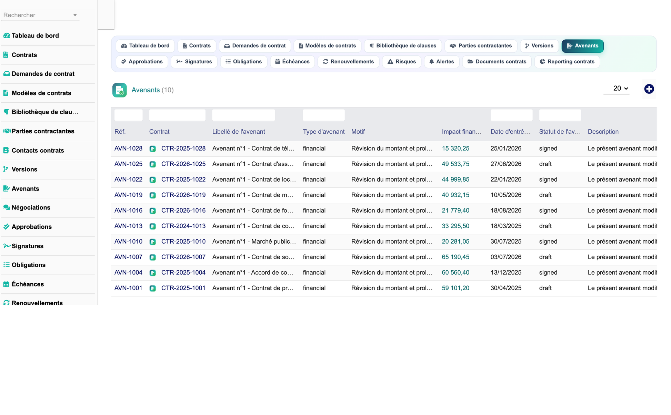Open the Demandes de contrat tab

255,46
